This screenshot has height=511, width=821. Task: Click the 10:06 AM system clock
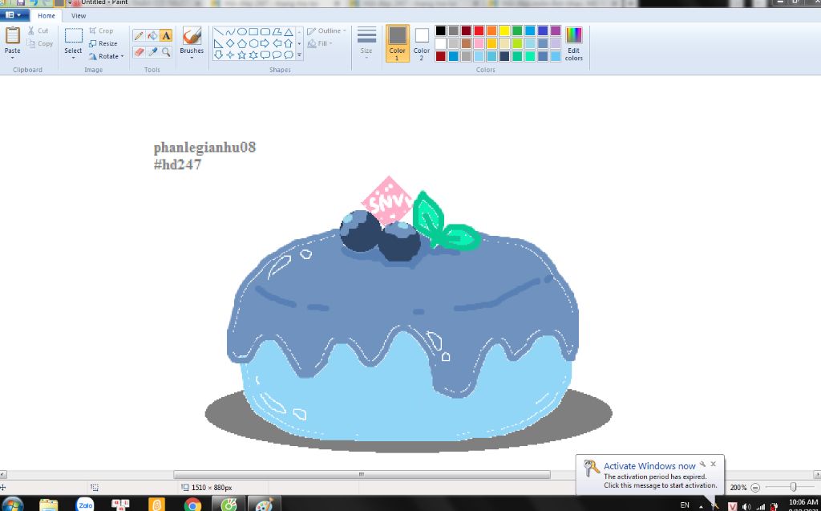803,502
